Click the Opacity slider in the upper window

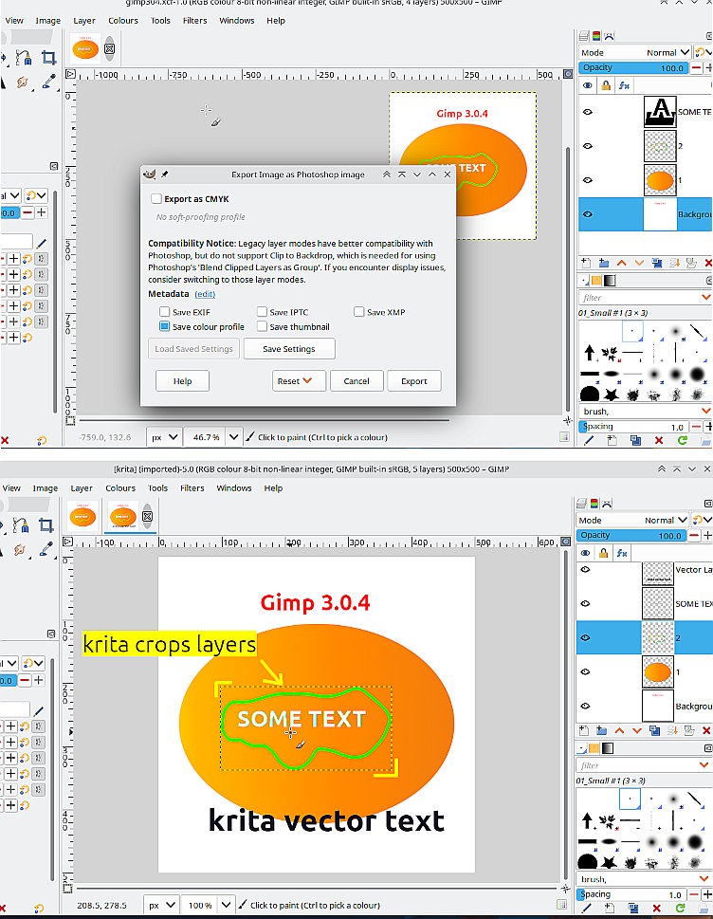click(x=633, y=68)
